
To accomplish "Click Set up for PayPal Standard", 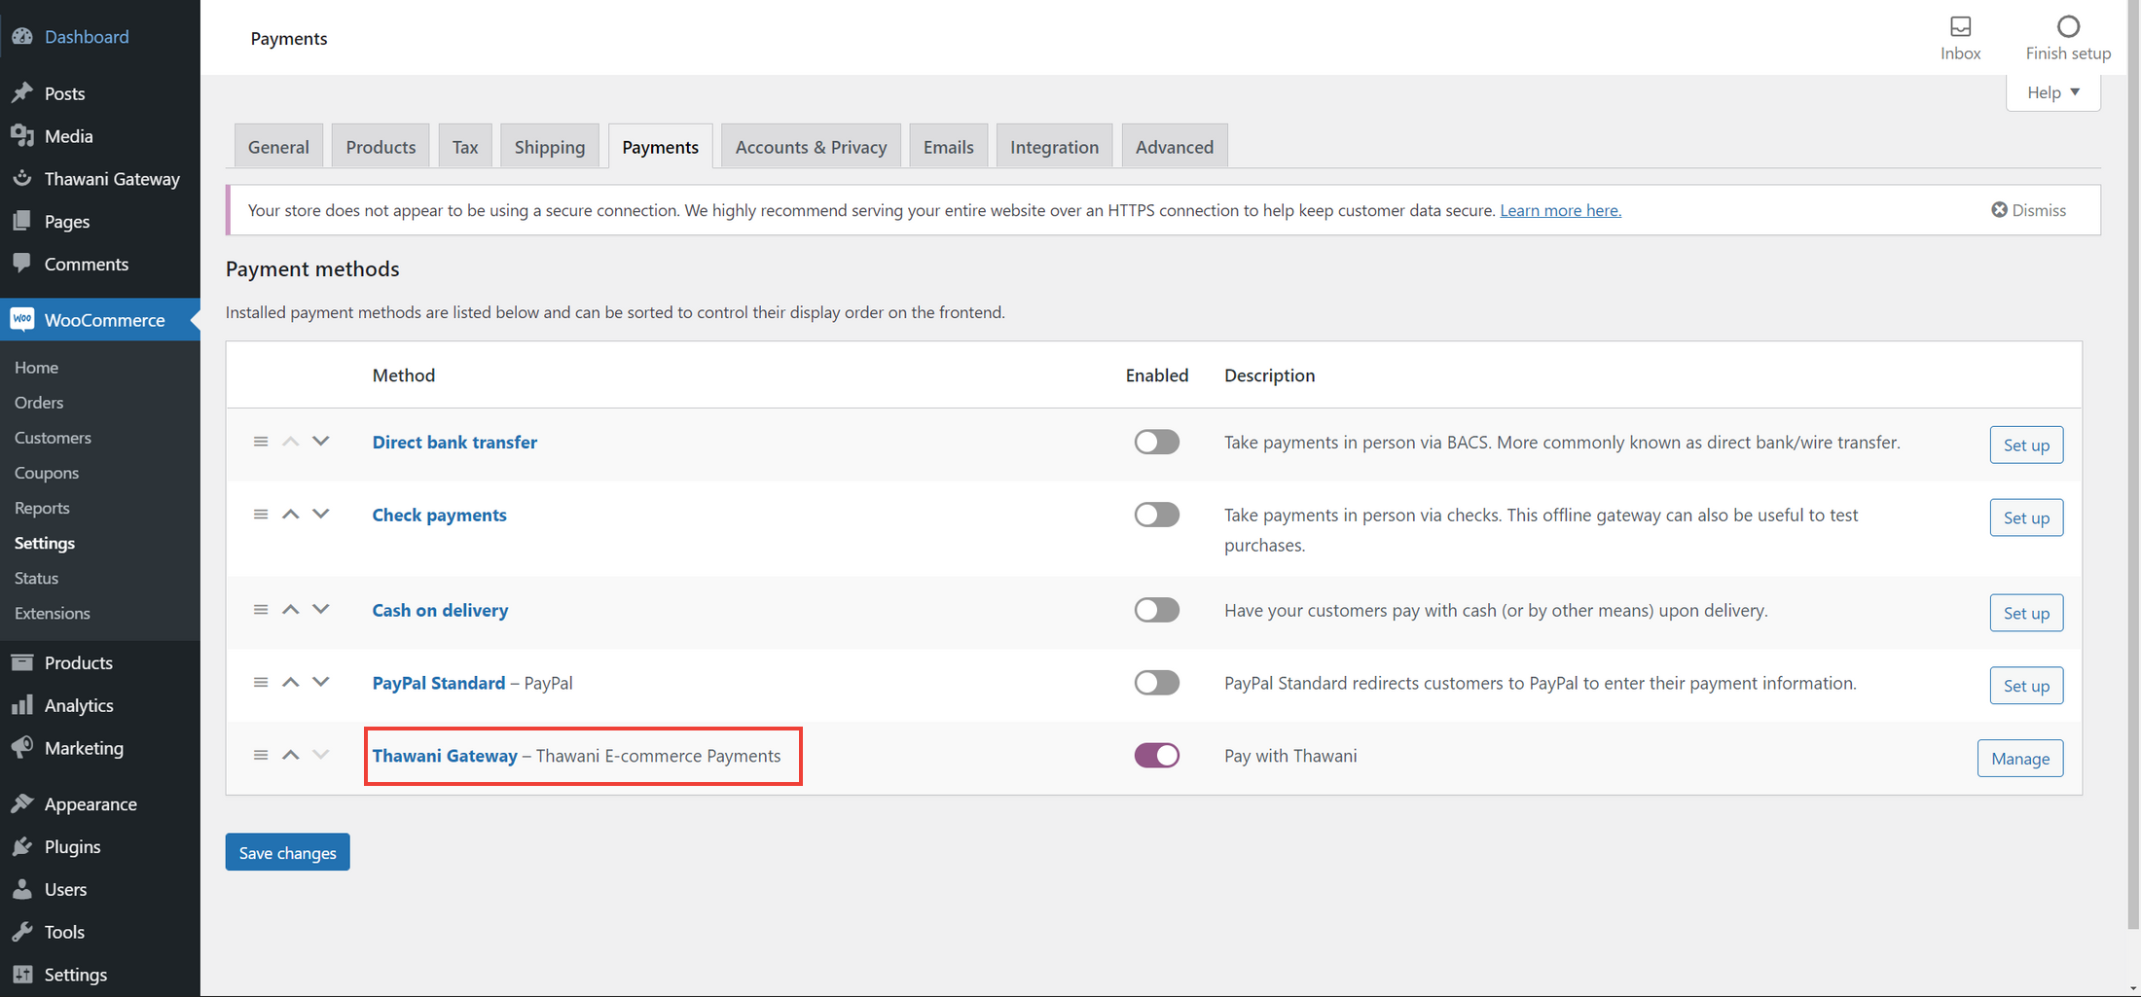I will [x=2026, y=686].
